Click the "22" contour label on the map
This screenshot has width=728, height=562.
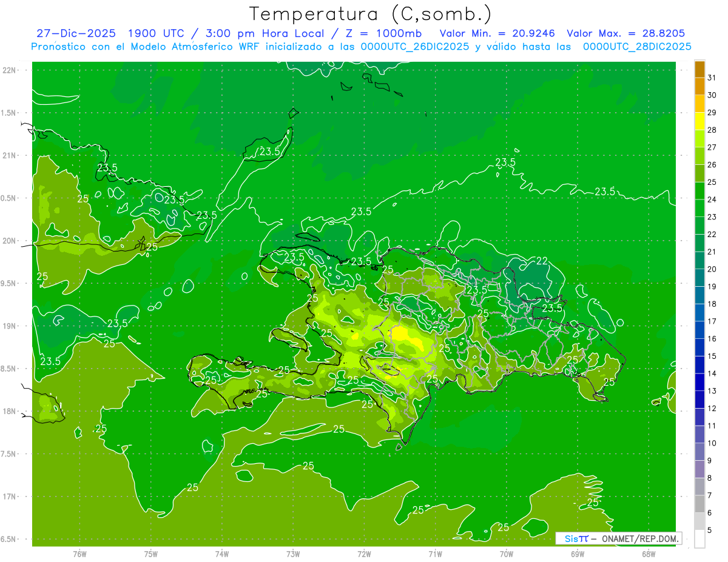click(542, 261)
